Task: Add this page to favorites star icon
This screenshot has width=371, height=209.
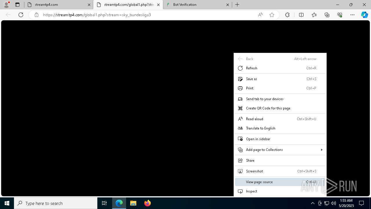Action: 272,15
